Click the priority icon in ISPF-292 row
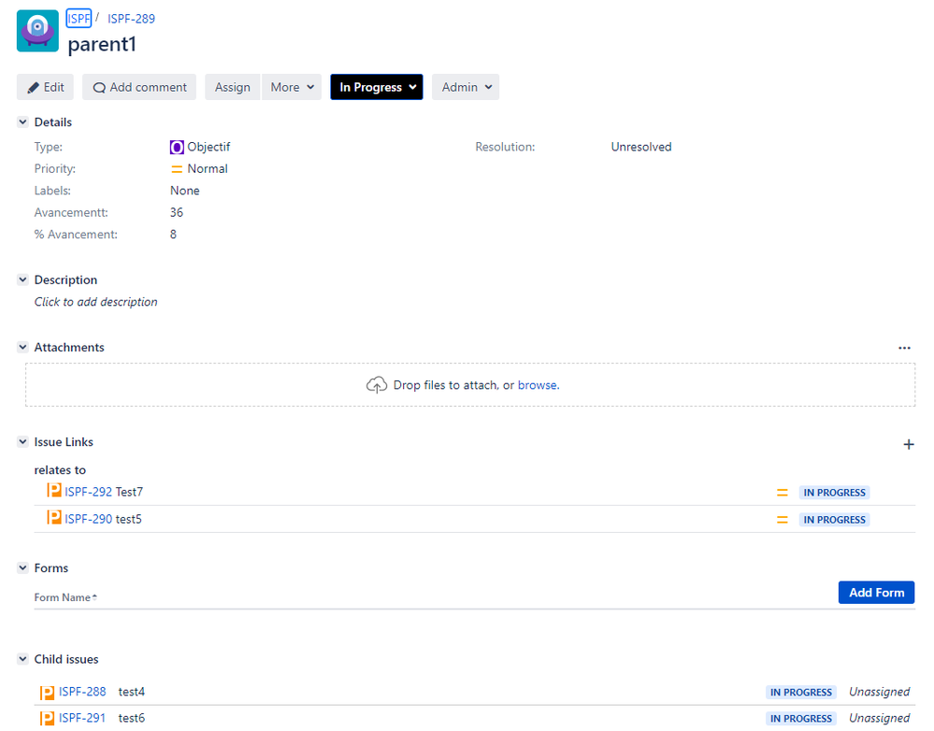This screenshot has width=934, height=731. point(783,493)
